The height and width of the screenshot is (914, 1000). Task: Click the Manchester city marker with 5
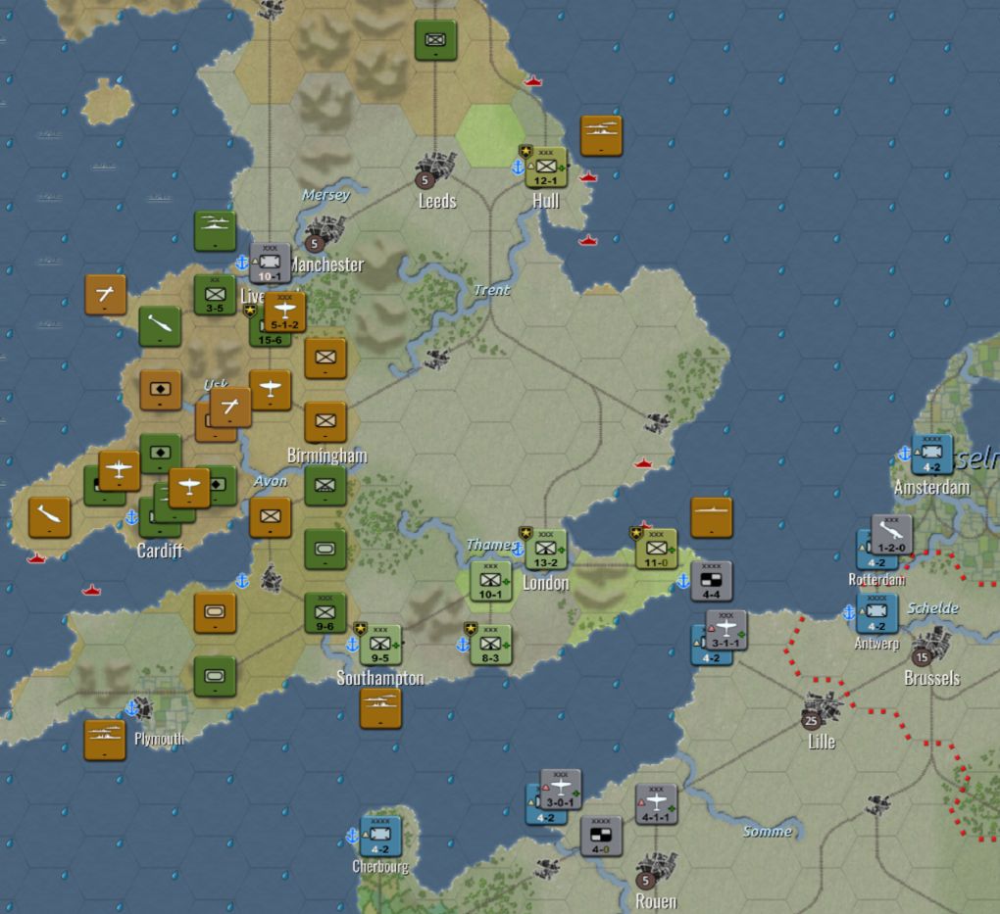click(314, 244)
